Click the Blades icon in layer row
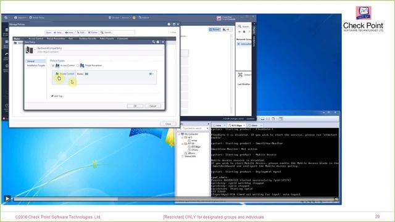This screenshot has width=395, height=222. tap(86, 74)
